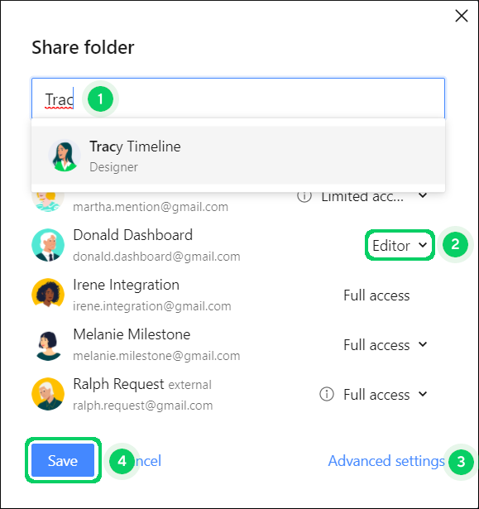Click melanie.milestone@gmail.com email

(x=156, y=356)
